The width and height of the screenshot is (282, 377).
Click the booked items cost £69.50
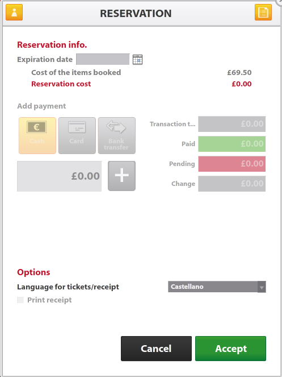point(239,73)
